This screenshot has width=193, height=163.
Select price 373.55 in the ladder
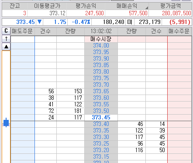coord(101,105)
